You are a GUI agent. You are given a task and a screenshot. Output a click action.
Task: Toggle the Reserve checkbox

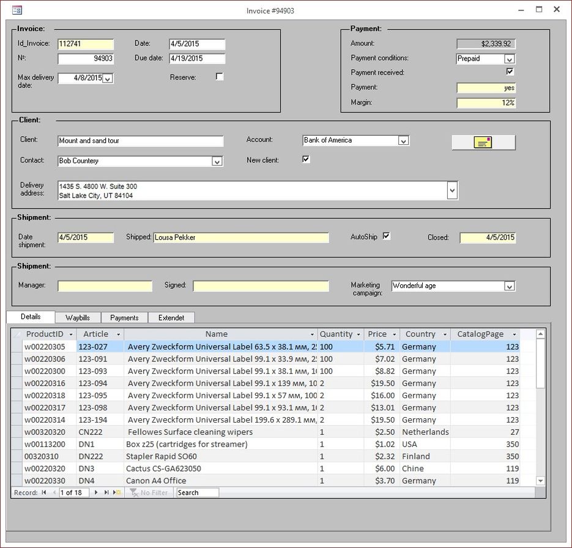click(219, 76)
